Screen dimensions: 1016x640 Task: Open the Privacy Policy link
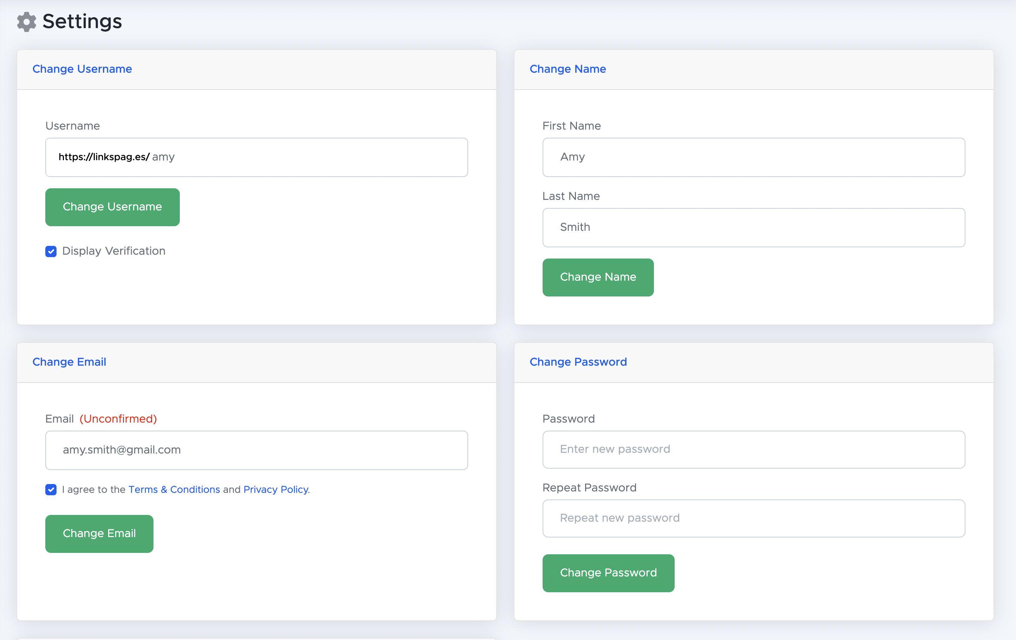pyautogui.click(x=276, y=489)
